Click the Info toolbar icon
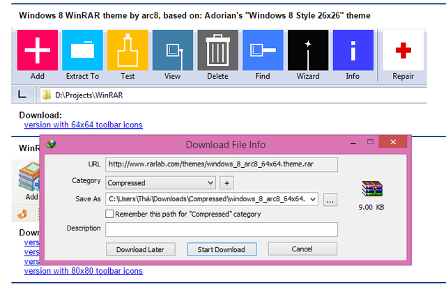Image resolution: width=446 pixels, height=289 pixels. [x=353, y=50]
